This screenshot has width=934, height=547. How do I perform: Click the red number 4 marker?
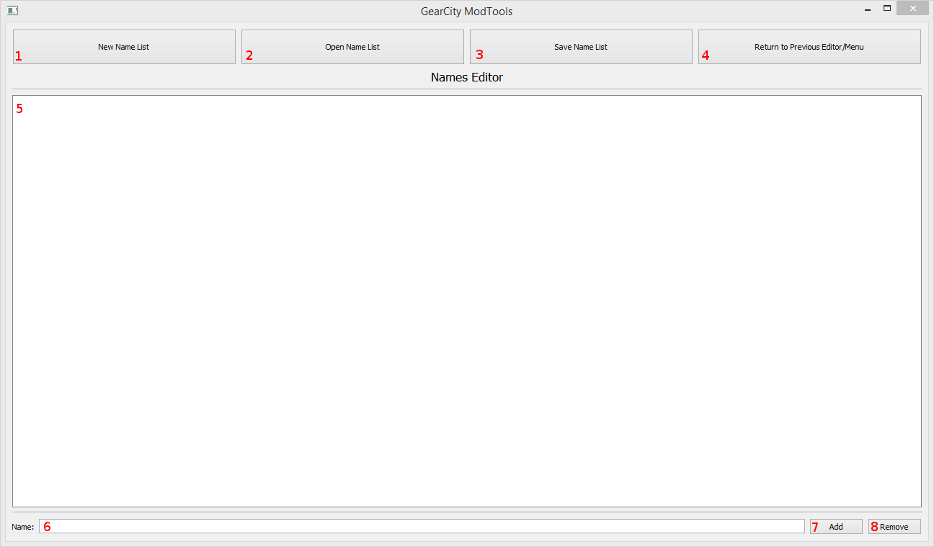[706, 55]
